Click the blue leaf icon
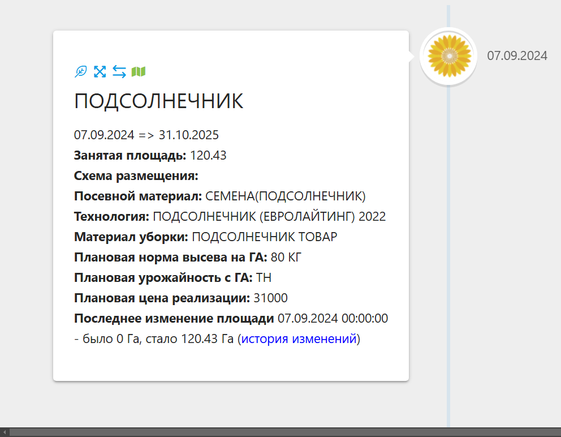This screenshot has width=561, height=437. tap(81, 72)
